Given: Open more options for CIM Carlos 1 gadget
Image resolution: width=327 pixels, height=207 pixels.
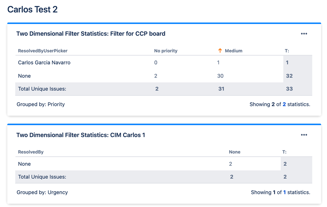Looking at the screenshot, I should 304,135.
